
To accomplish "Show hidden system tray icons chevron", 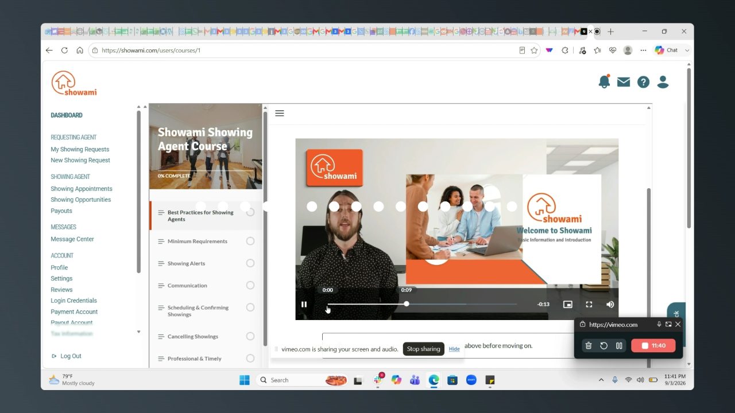I will pos(601,380).
